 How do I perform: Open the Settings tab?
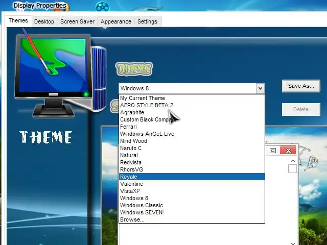tap(147, 21)
